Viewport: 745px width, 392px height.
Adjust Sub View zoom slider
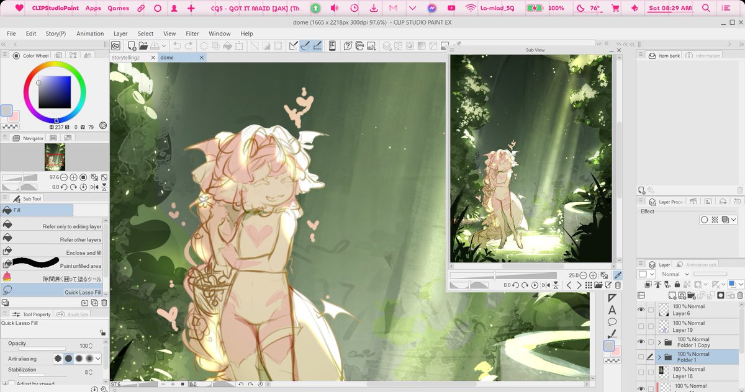pyautogui.click(x=503, y=275)
